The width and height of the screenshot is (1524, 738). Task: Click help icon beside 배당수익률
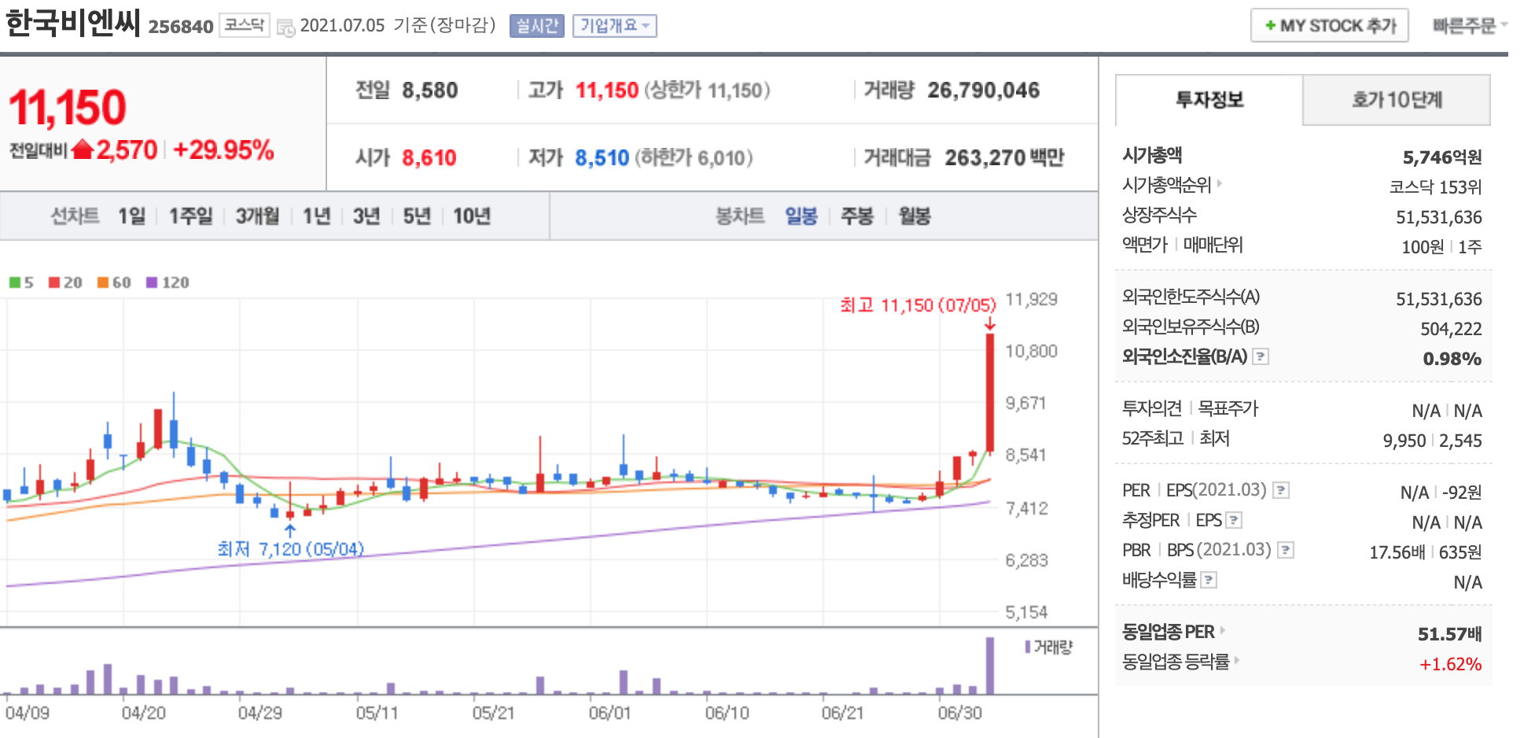[x=1209, y=580]
